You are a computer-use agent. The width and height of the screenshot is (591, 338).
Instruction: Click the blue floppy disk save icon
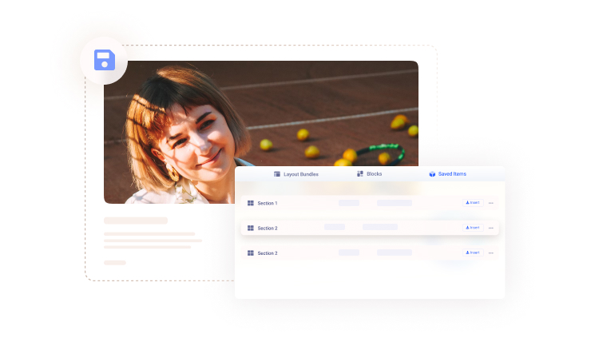pos(105,60)
